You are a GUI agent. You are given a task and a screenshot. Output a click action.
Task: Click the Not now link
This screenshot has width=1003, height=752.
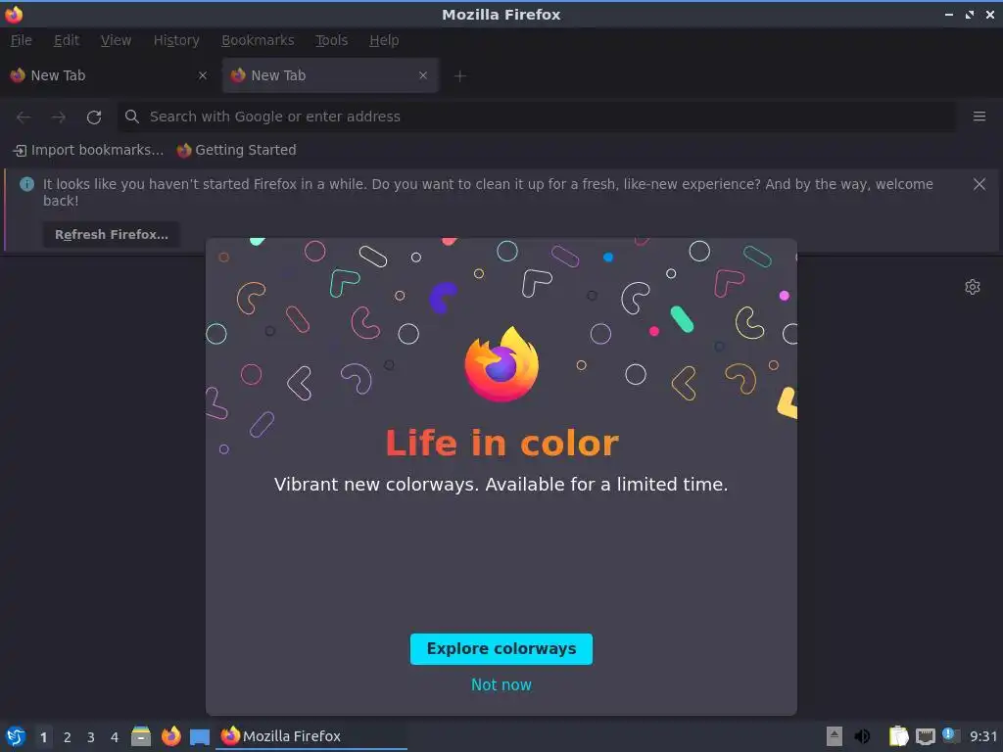point(501,684)
